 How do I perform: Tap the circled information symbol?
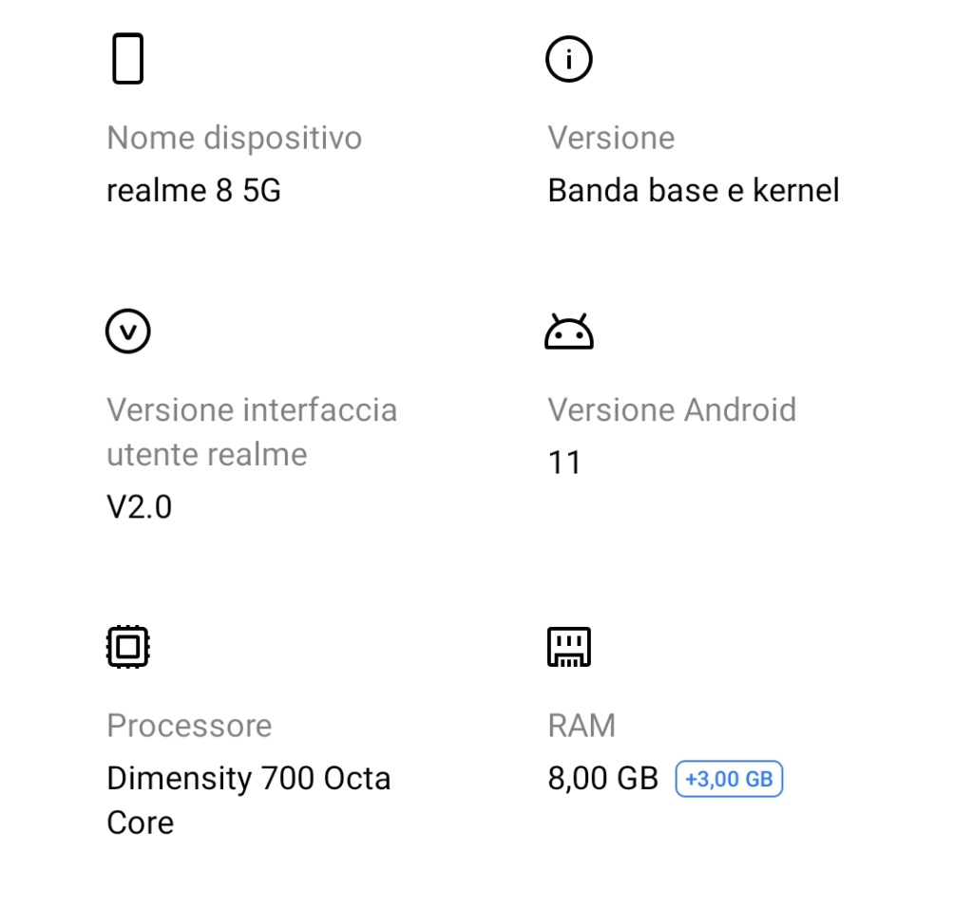click(568, 58)
